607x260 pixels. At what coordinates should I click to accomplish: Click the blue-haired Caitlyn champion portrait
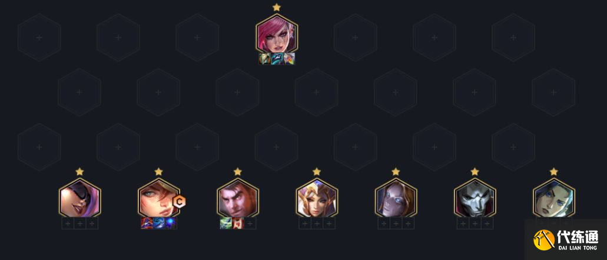553,198
